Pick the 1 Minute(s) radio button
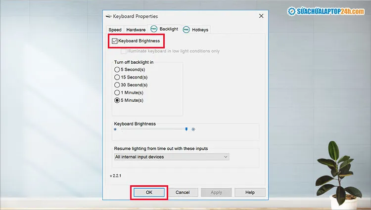 tap(117, 92)
